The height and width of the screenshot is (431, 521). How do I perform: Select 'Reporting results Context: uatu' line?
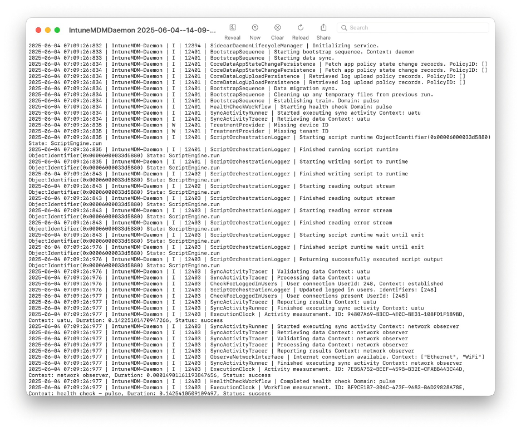tap(203, 302)
